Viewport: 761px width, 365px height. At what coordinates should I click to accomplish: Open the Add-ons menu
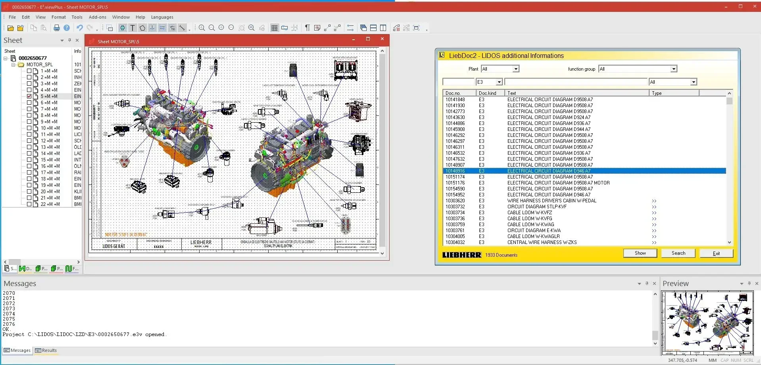tap(98, 17)
